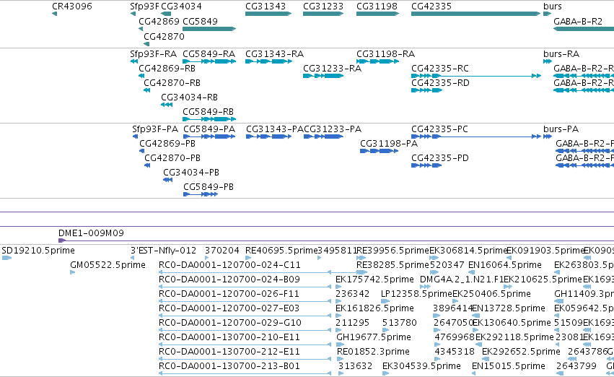The width and height of the screenshot is (614, 377).
Task: Click the Sfp93F-PA protein label
Action: click(154, 129)
